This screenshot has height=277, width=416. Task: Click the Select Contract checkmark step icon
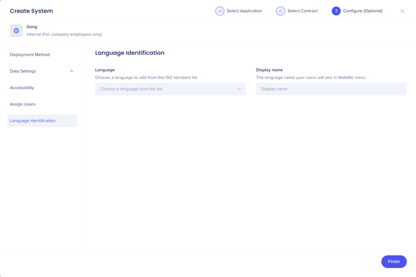[x=280, y=11]
